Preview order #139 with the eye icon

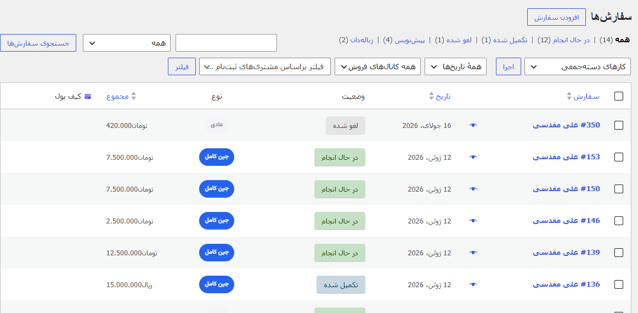click(x=473, y=253)
